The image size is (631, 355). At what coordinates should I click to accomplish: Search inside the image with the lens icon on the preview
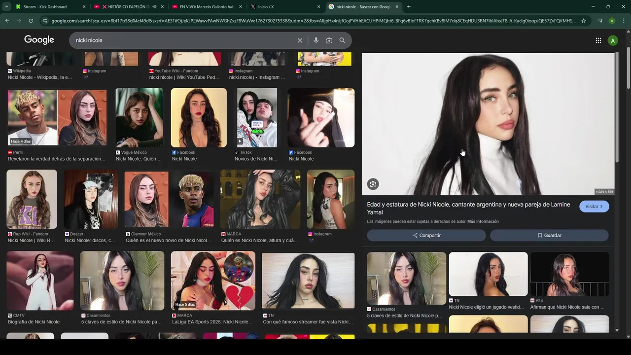[373, 184]
